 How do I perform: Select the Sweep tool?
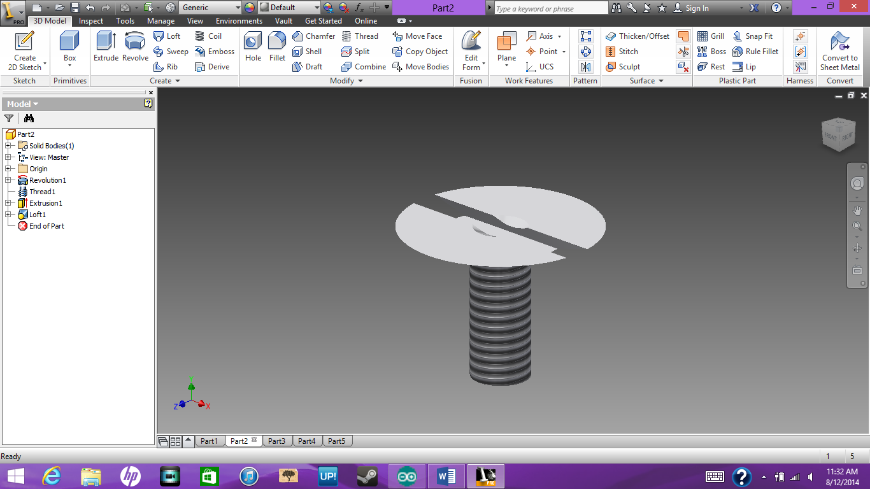pos(171,52)
